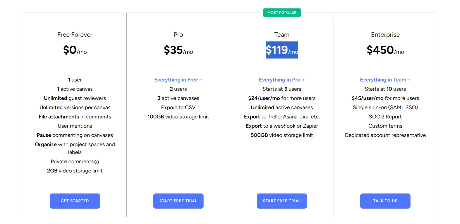Click the Team plan title

click(282, 35)
